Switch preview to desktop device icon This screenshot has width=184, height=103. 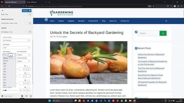(x=22, y=96)
